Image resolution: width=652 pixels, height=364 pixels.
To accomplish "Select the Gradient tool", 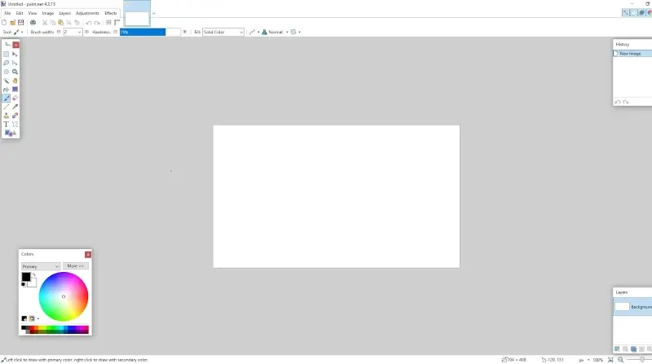I will pos(15,90).
